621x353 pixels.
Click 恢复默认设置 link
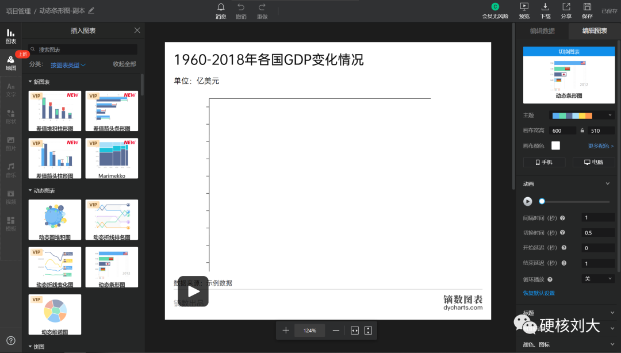[x=539, y=293]
